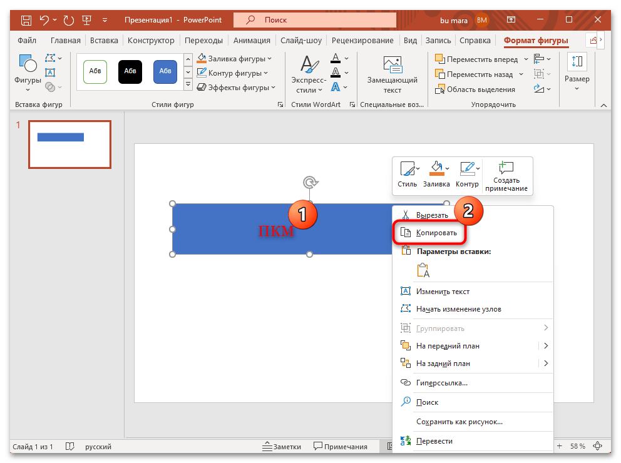This screenshot has width=621, height=463.
Task: Click the Save icon in title bar
Action: pyautogui.click(x=26, y=20)
